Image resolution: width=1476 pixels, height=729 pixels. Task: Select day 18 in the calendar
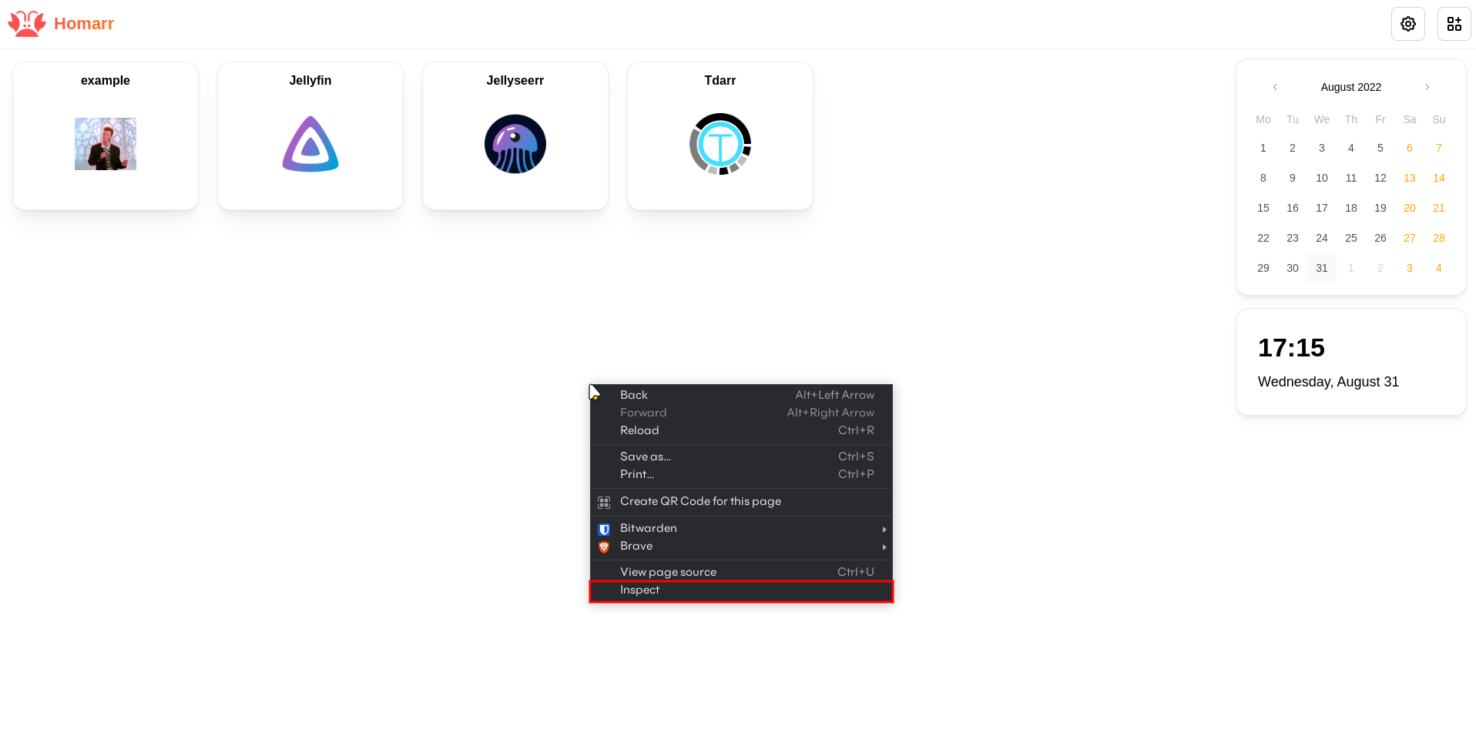(1351, 208)
